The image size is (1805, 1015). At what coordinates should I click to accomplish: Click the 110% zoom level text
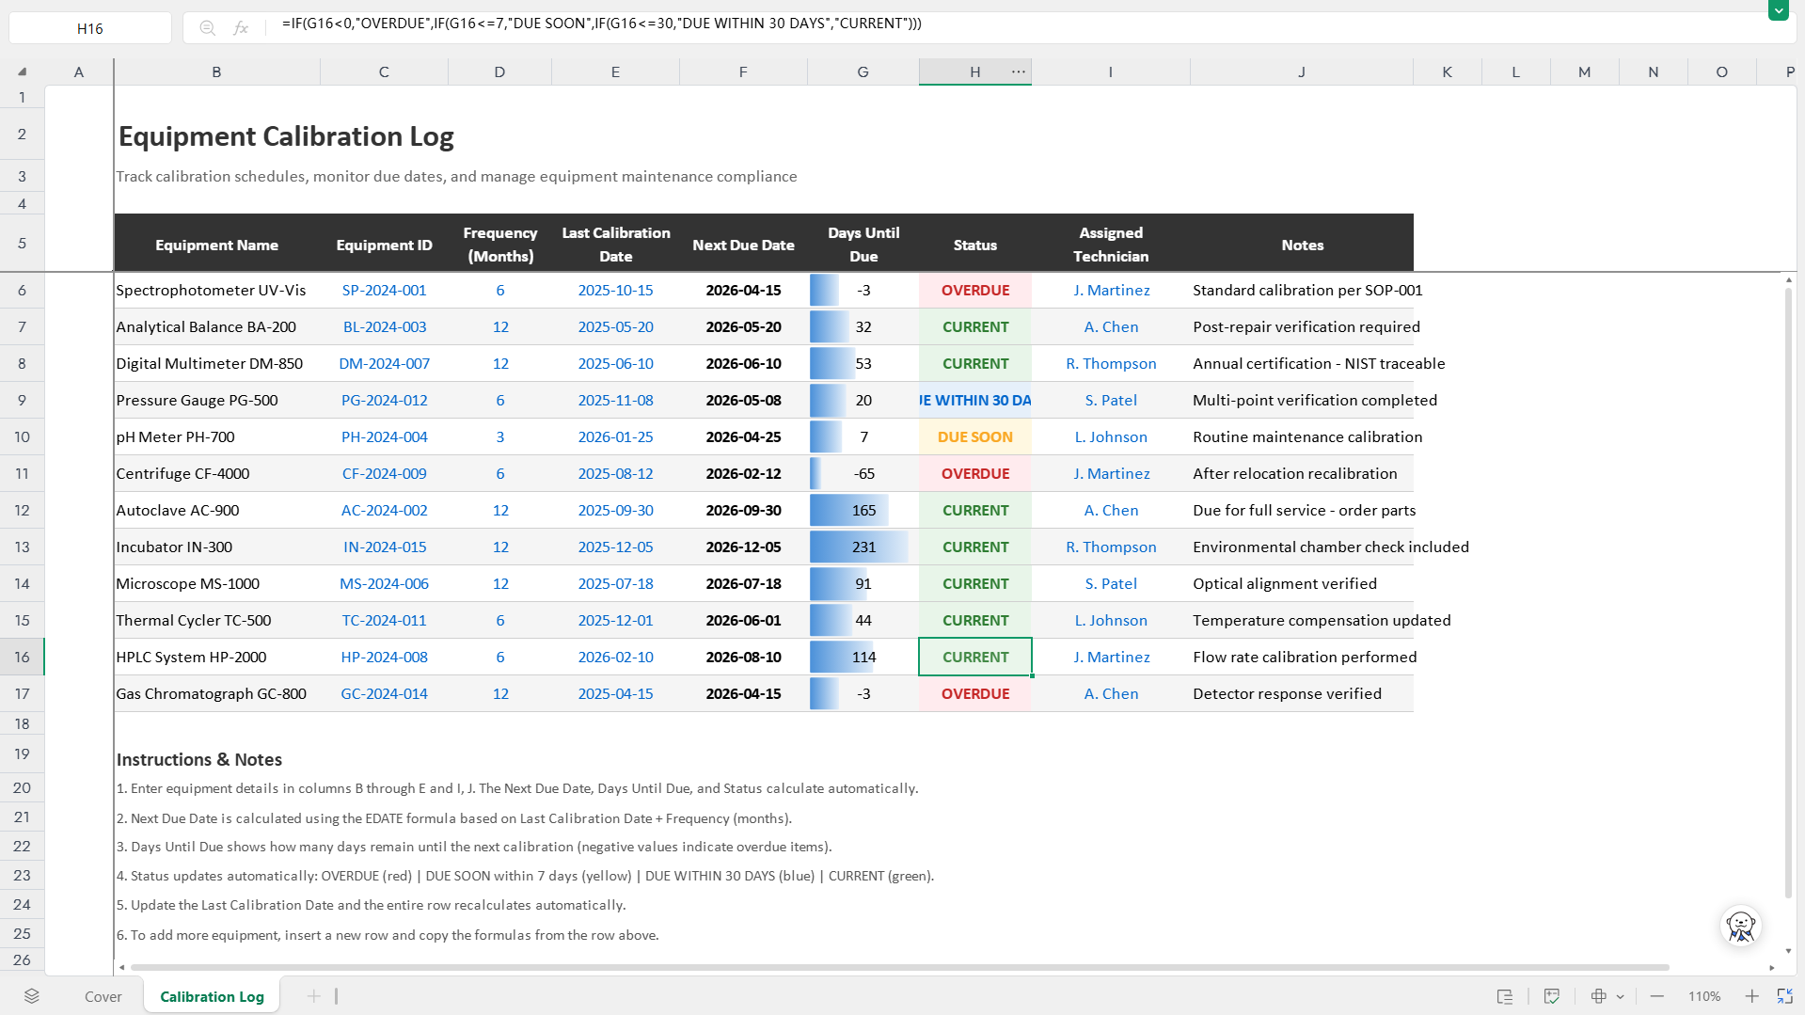[1704, 996]
